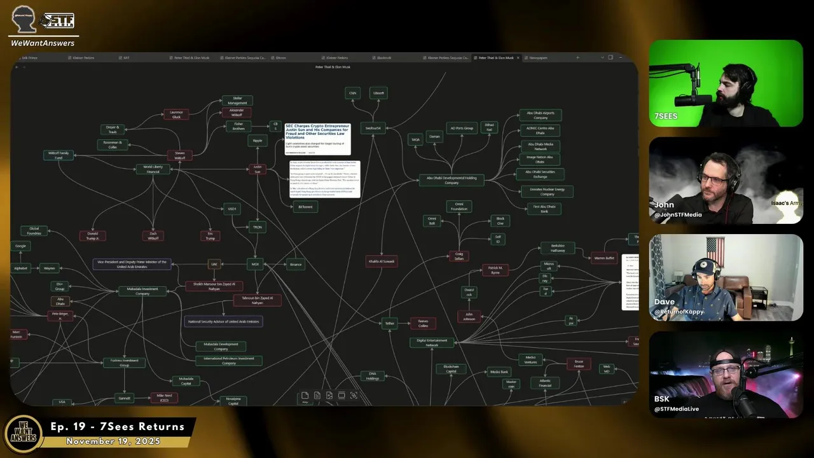The width and height of the screenshot is (814, 458).
Task: Select the Alexander Witkoff node
Action: [x=236, y=113]
